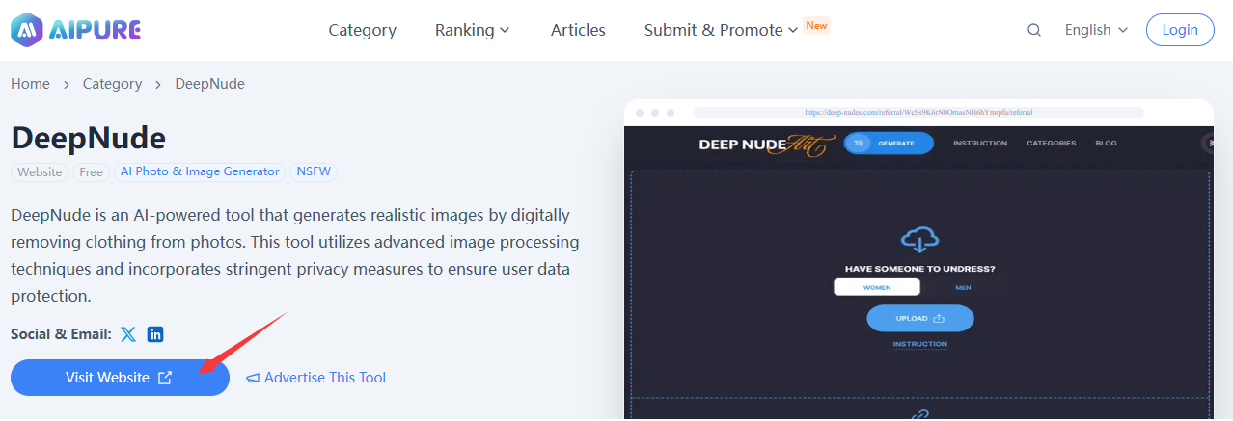Click the Login button
The height and width of the screenshot is (421, 1233).
1180,30
